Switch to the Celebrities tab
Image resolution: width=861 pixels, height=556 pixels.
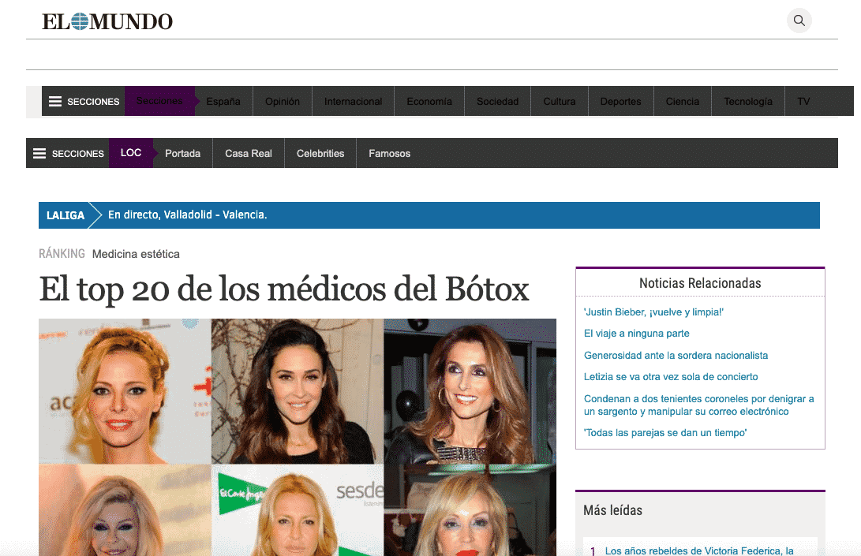click(x=320, y=154)
